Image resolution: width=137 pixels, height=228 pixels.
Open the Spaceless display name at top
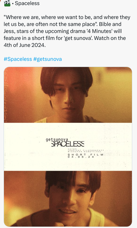(x=27, y=3)
